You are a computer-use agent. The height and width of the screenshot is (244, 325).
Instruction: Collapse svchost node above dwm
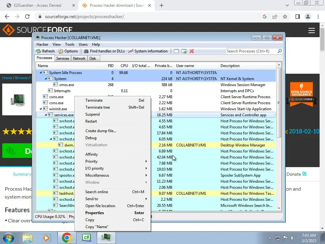51,139
